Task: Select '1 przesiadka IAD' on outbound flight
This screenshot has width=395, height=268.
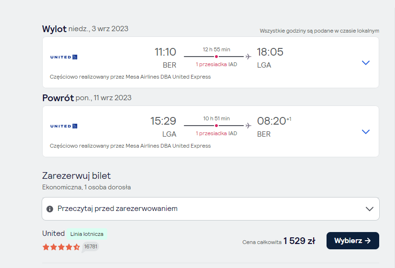Action: (216, 64)
